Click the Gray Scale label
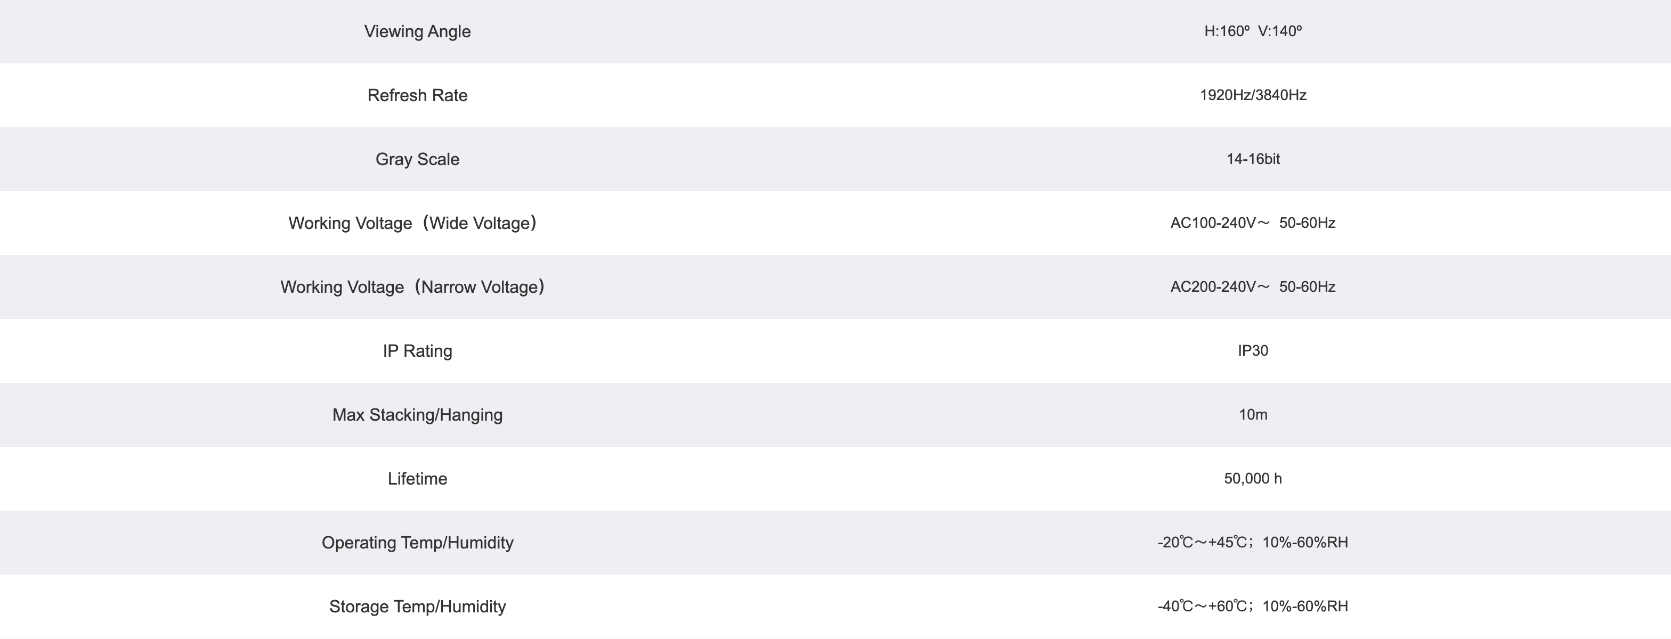This screenshot has width=1671, height=639. (x=417, y=159)
